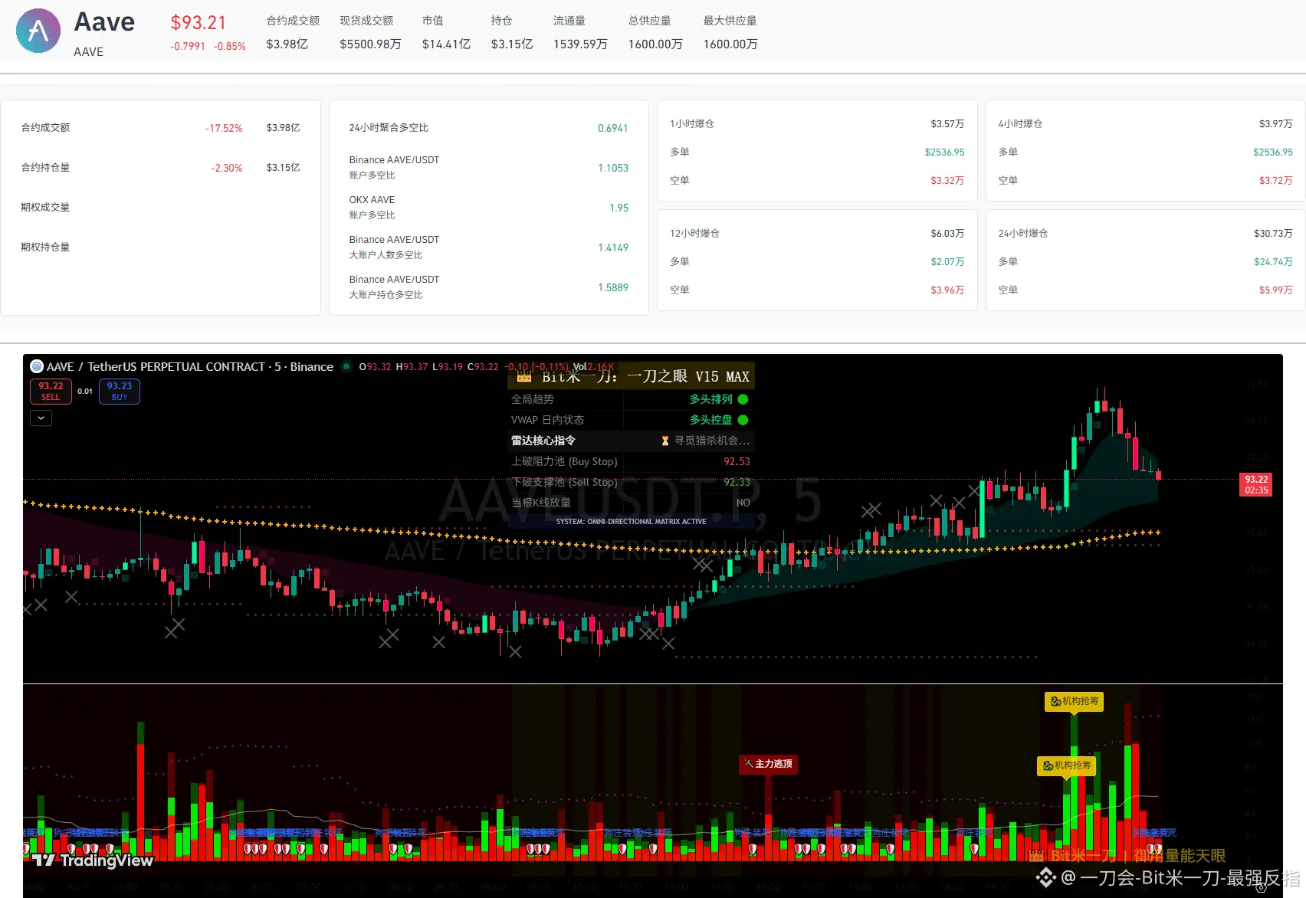Click the 24小时聚合多空比 value 0.6941

point(613,128)
